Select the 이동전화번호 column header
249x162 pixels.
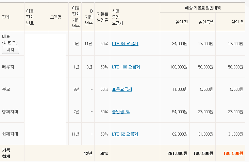[30, 17]
